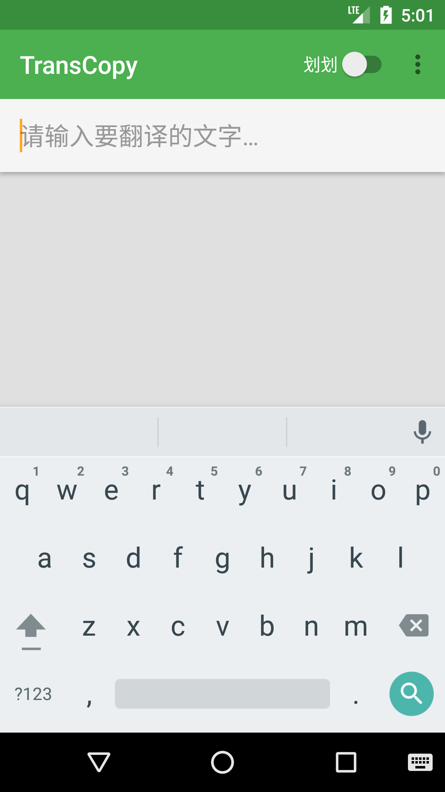
Task: Tap the space bar
Action: tap(222, 694)
